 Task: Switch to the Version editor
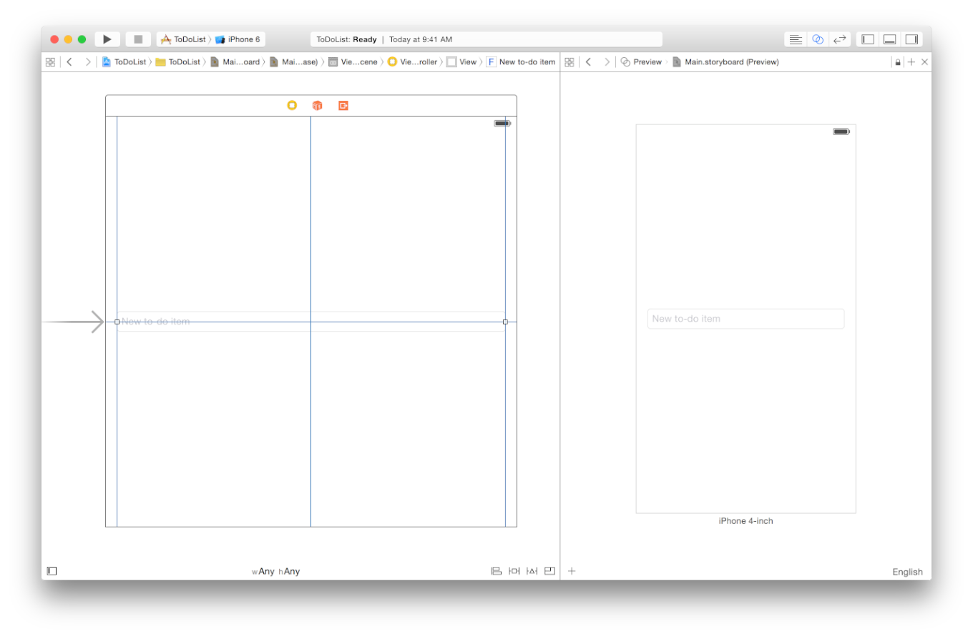[840, 39]
